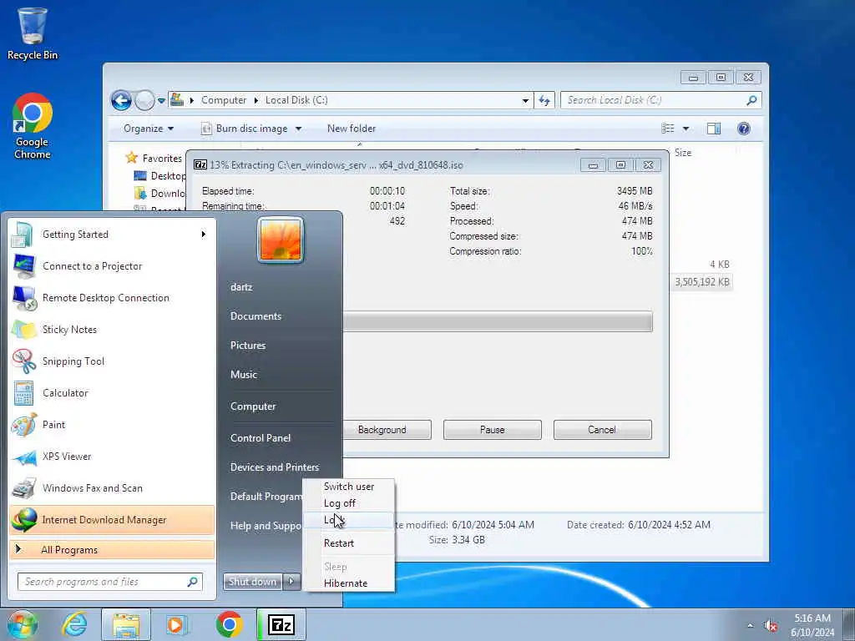Select Switch user from power menu
This screenshot has width=855, height=641.
[x=349, y=487]
